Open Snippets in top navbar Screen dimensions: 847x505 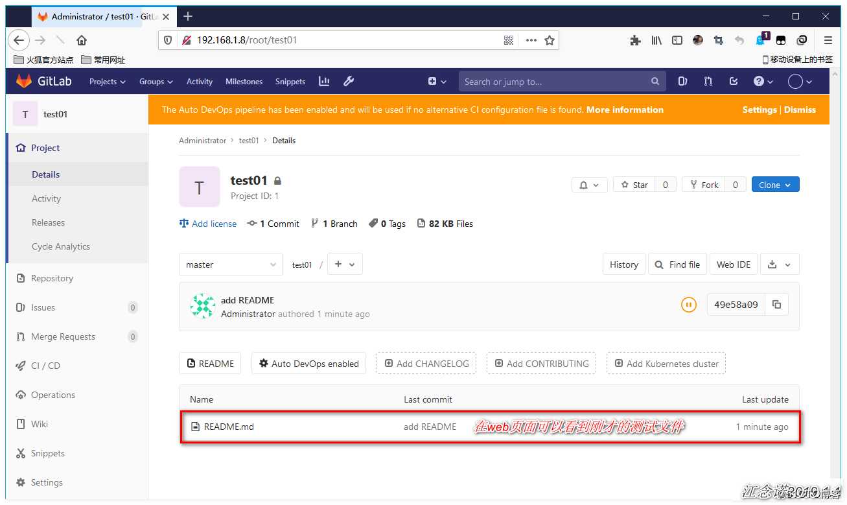pos(290,82)
